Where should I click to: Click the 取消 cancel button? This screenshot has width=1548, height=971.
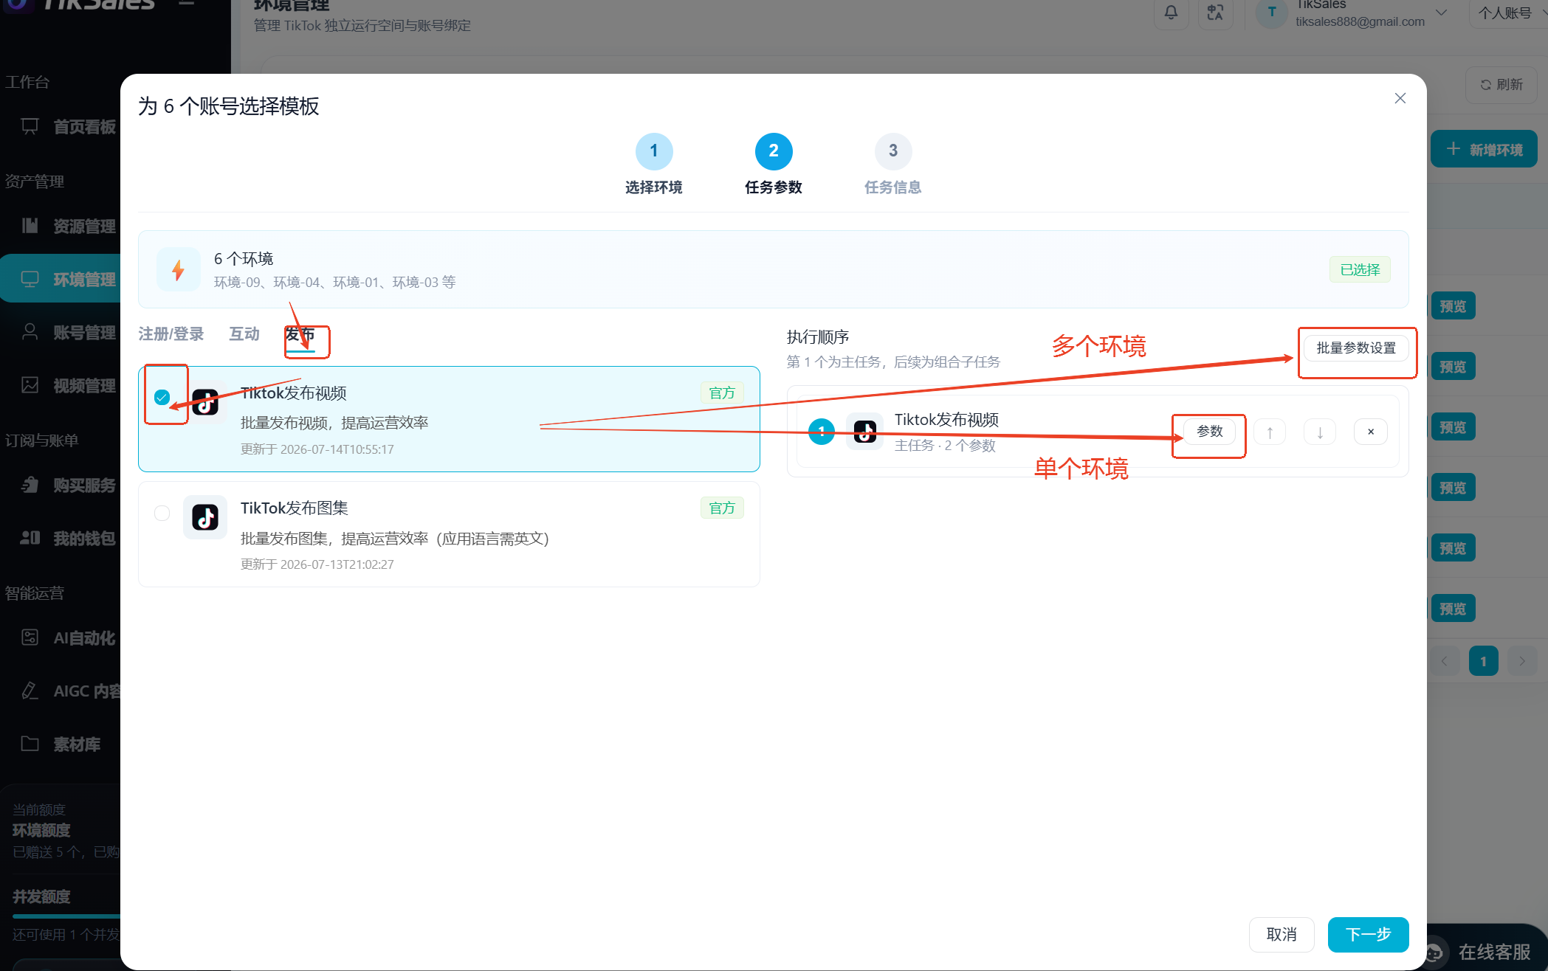click(x=1282, y=935)
